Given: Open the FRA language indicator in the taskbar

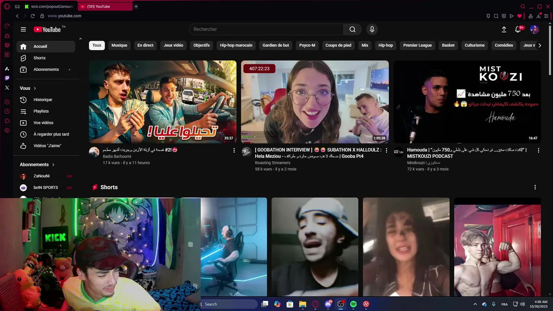Looking at the screenshot, I should pos(505,305).
